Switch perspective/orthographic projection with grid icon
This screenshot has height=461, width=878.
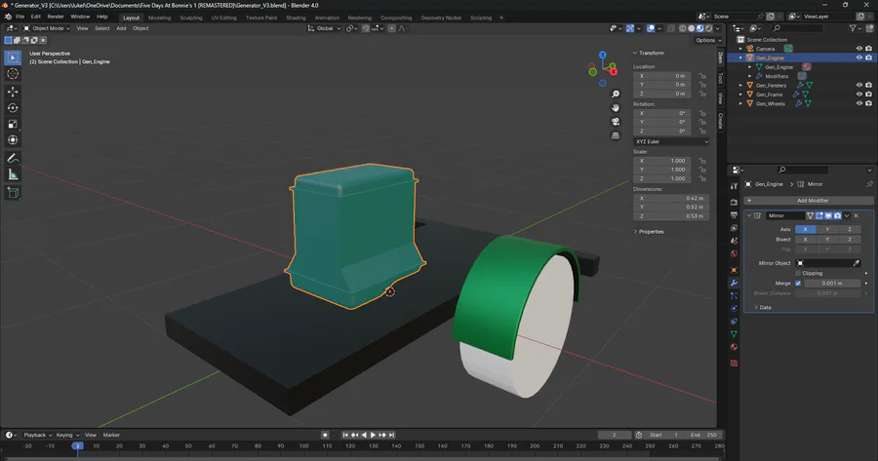tap(616, 135)
